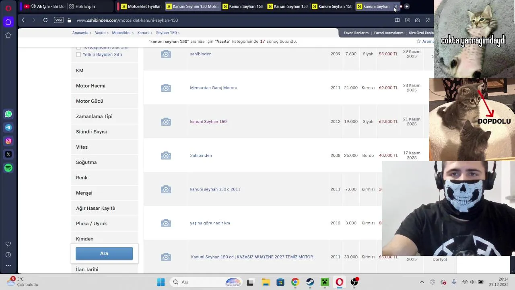Open the split-screen book icon in address bar

click(397, 20)
